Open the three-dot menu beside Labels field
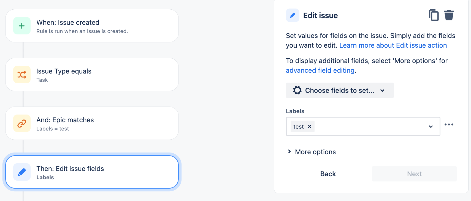The height and width of the screenshot is (201, 471). 449,124
